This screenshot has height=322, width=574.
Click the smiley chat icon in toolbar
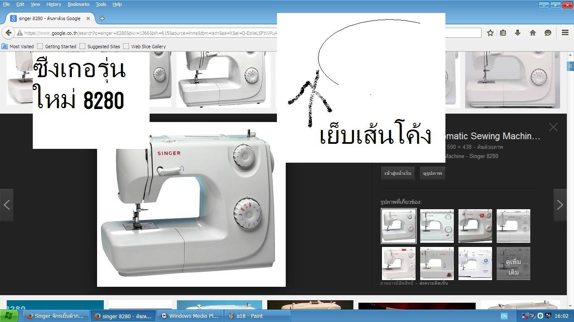(x=548, y=33)
